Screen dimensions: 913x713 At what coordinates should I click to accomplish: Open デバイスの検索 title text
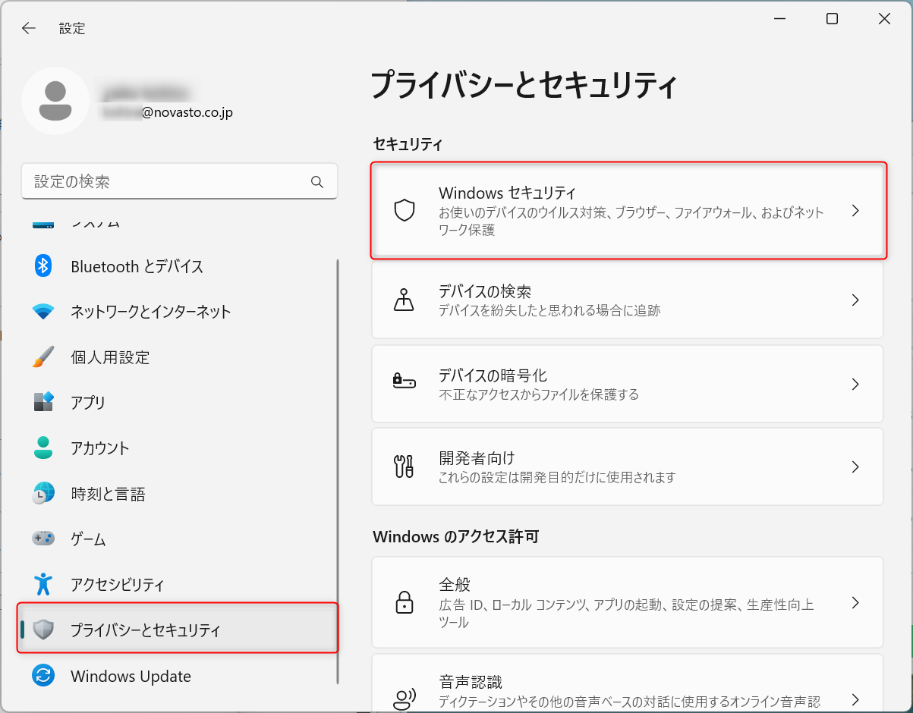pyautogui.click(x=485, y=291)
